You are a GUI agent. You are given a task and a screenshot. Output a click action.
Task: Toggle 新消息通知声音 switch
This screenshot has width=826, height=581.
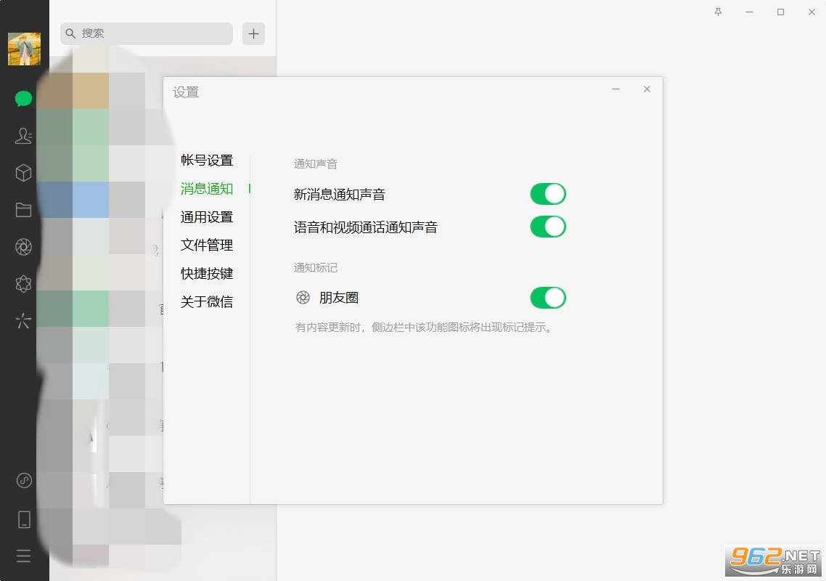[x=548, y=194]
